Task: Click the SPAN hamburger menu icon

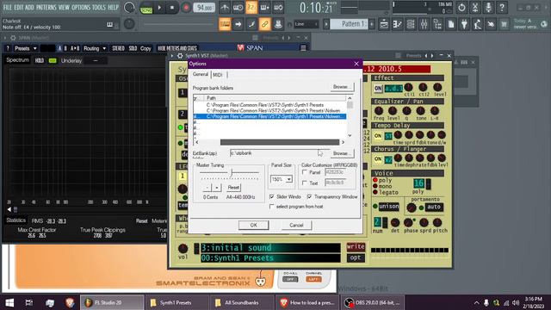Action: point(303,48)
